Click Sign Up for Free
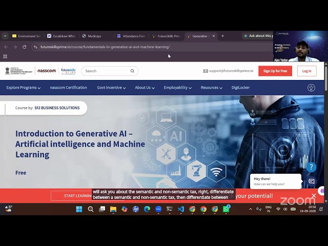 point(275,71)
